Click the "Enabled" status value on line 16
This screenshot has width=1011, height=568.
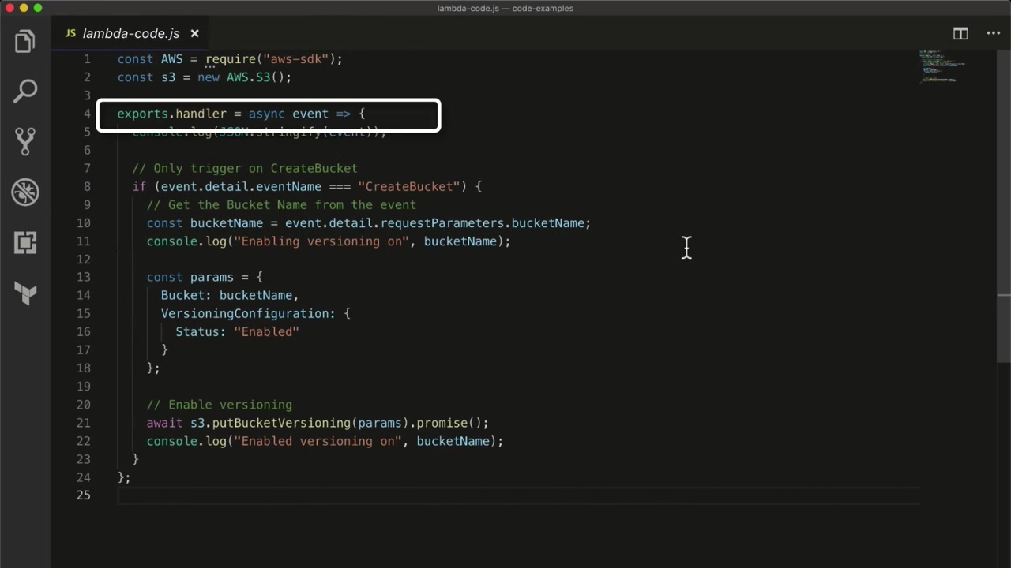click(x=266, y=332)
